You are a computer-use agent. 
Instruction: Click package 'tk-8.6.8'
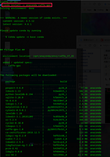[x=11, y=101]
